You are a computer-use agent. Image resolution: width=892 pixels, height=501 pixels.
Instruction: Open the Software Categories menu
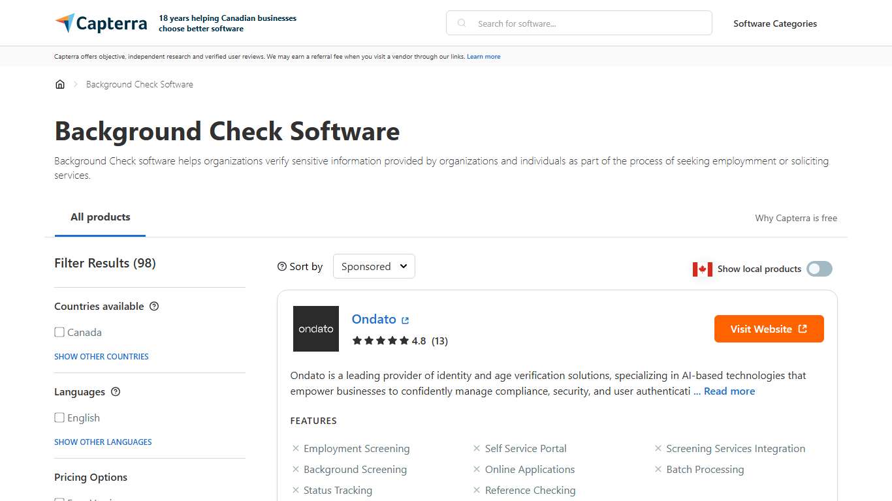tap(774, 23)
